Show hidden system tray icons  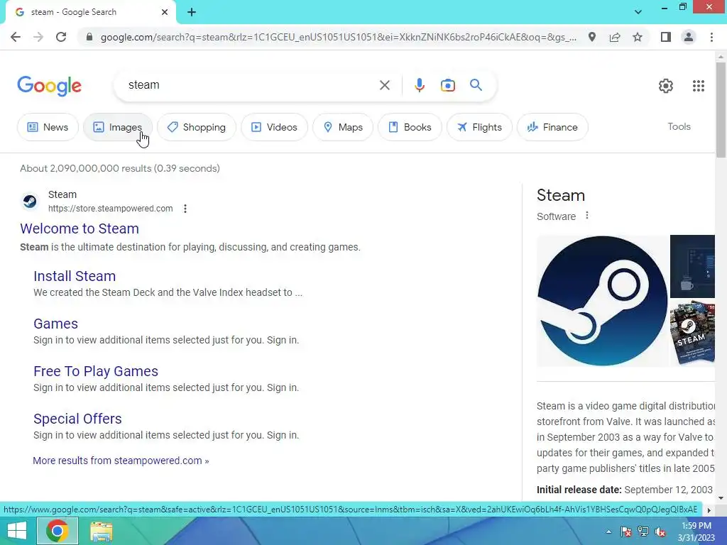click(608, 532)
